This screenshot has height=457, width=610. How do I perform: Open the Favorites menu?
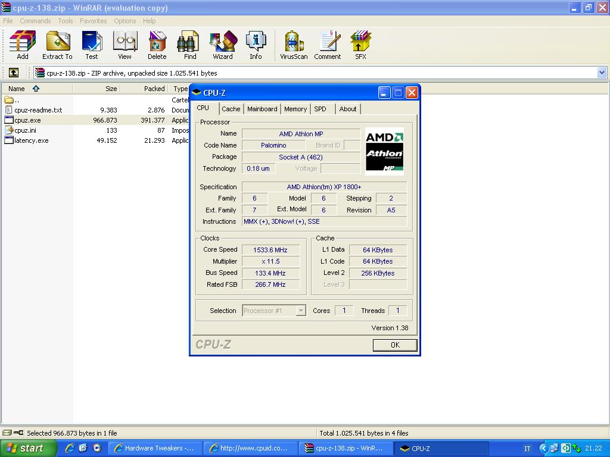(x=94, y=21)
